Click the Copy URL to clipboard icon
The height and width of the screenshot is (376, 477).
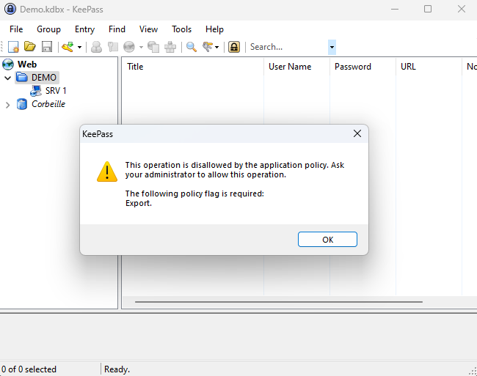point(153,47)
